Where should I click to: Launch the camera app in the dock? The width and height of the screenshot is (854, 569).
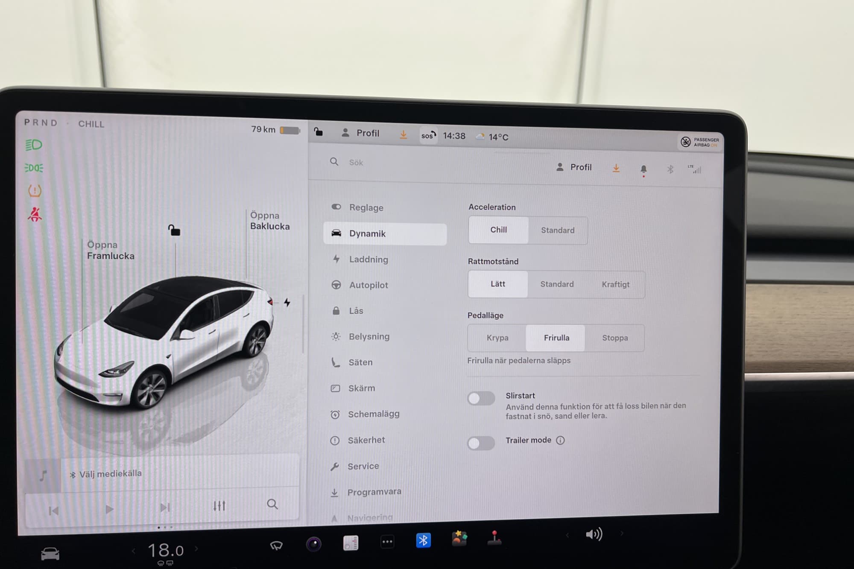coord(314,544)
